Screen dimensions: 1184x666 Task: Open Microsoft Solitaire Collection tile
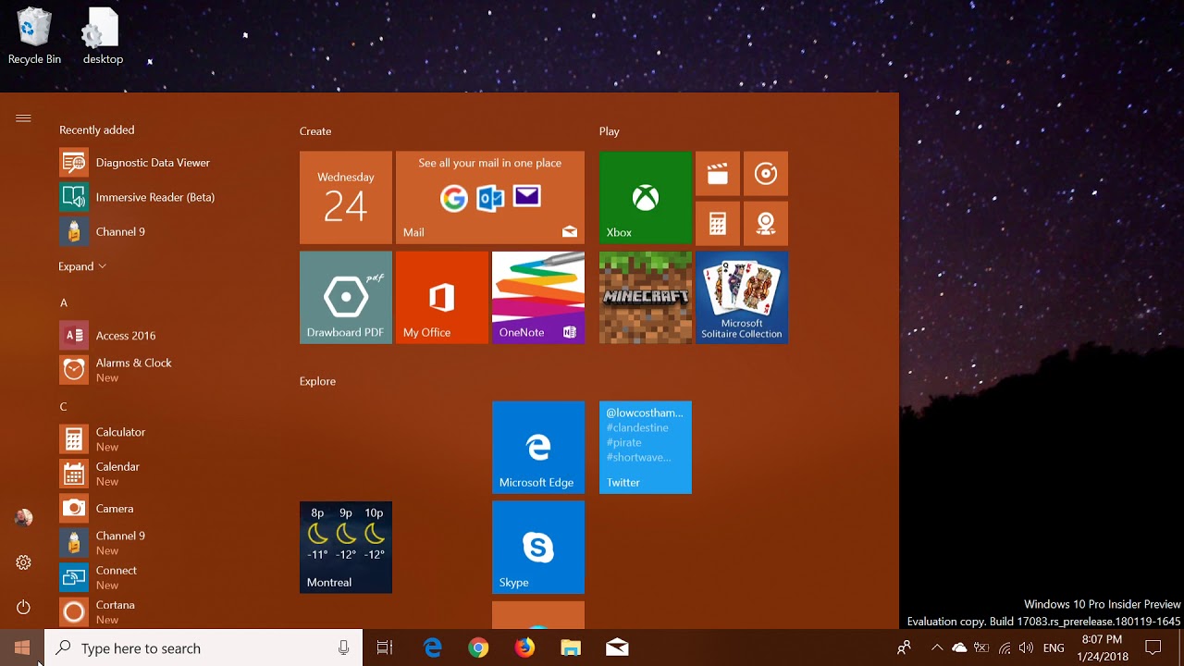(x=742, y=298)
